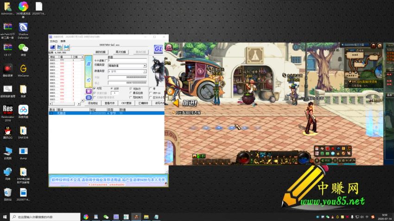Click the taskbar search box
Image resolution: width=394 pixels, height=221 pixels.
45,217
